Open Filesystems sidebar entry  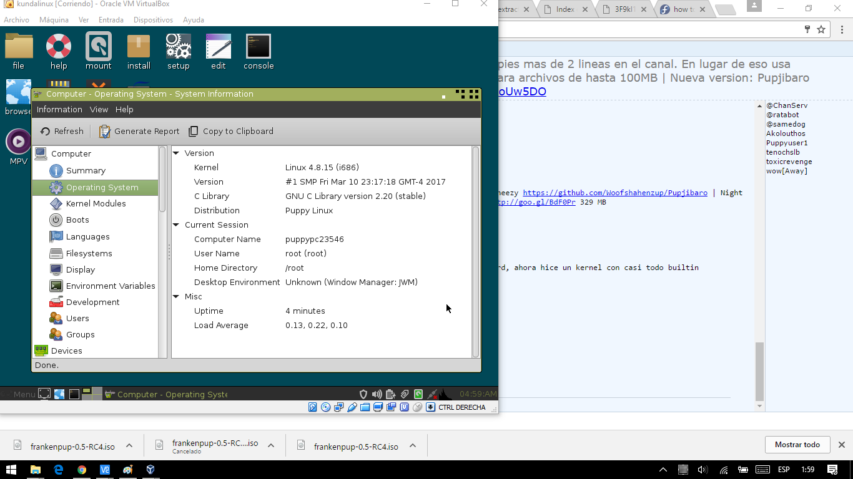[89, 253]
